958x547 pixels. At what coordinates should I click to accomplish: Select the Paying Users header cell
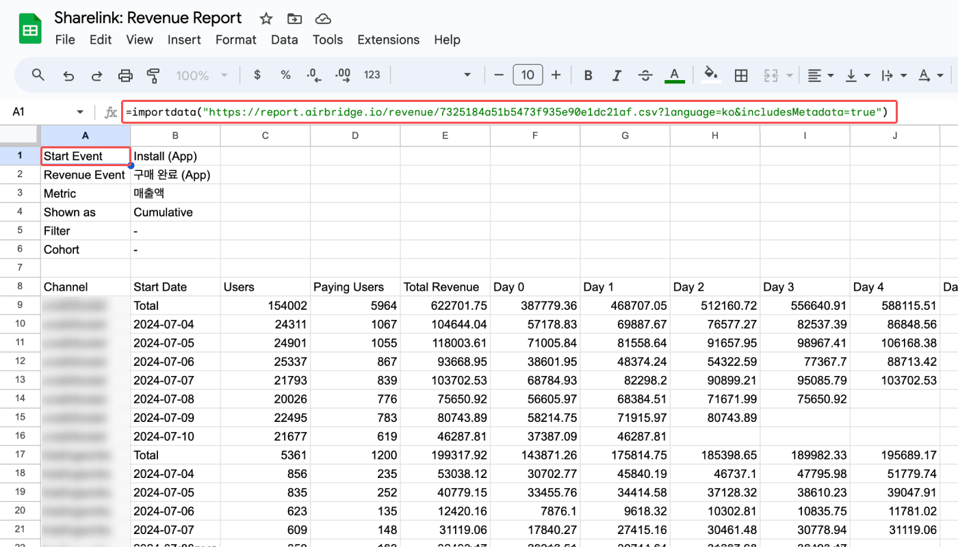click(x=355, y=287)
